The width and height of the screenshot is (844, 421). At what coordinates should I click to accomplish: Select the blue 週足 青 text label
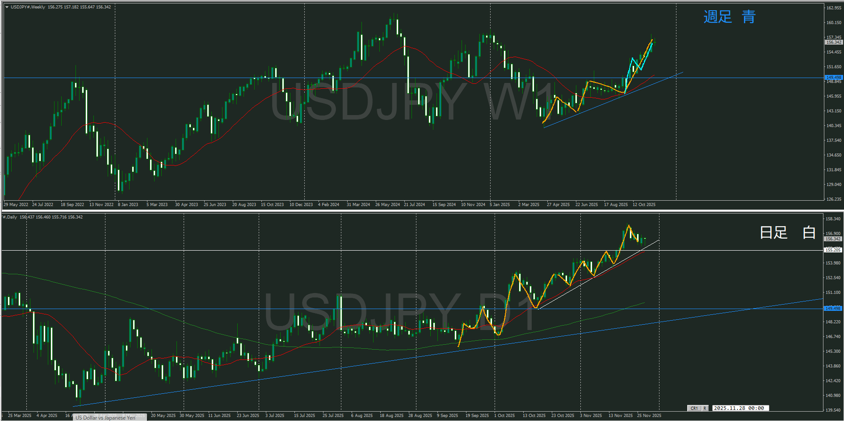[729, 17]
